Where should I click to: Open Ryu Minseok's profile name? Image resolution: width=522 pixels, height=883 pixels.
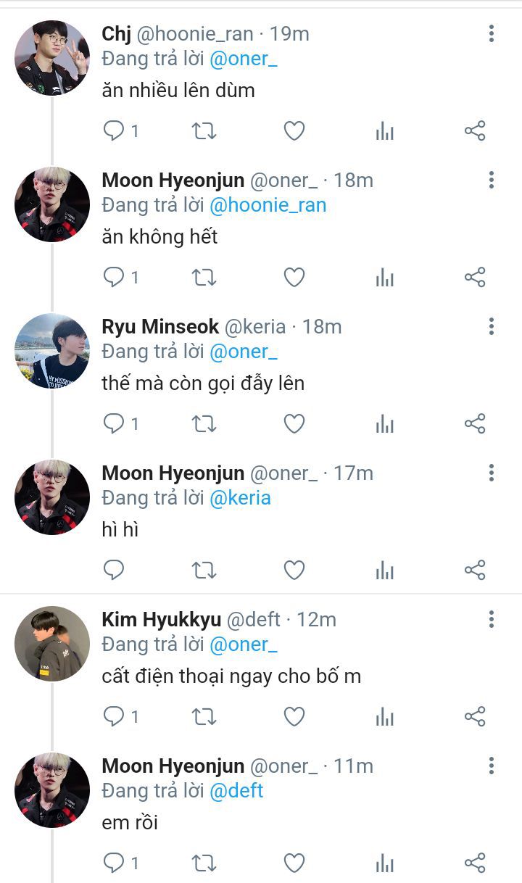pos(160,327)
